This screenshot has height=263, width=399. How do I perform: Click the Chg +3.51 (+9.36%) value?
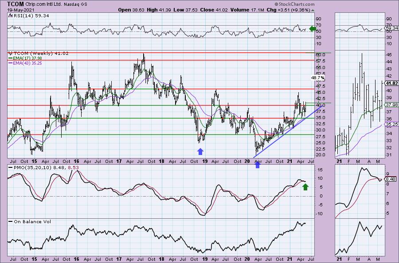pyautogui.click(x=288, y=10)
